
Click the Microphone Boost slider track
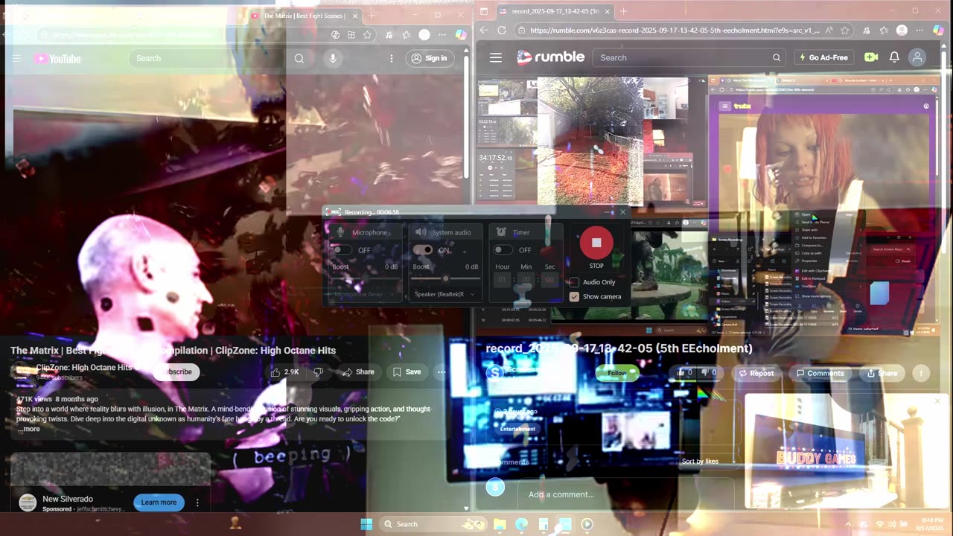click(364, 278)
